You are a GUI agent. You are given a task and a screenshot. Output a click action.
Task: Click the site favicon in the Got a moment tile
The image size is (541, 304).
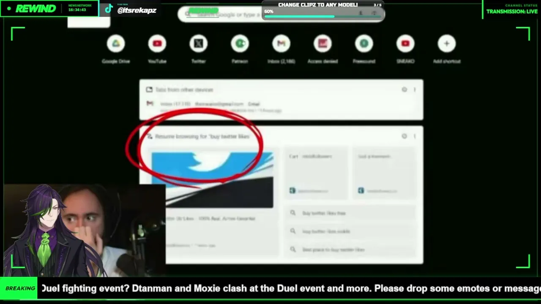pos(361,191)
